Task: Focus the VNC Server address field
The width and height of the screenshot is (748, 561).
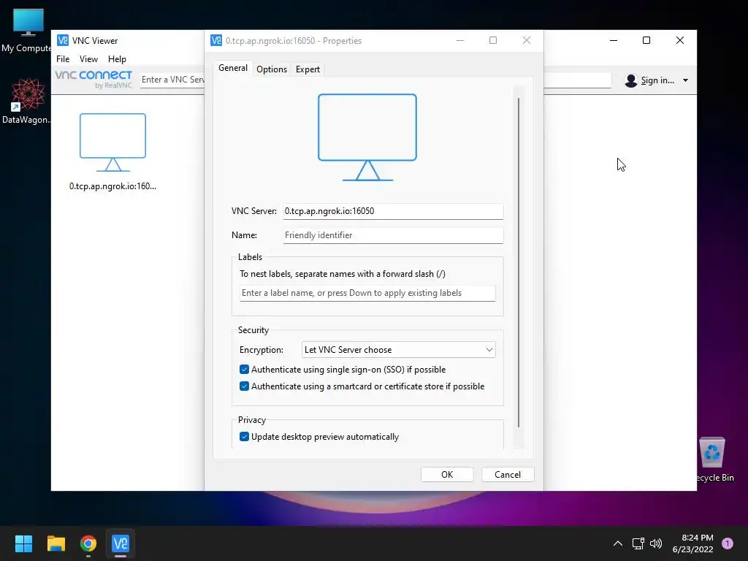Action: [x=393, y=211]
